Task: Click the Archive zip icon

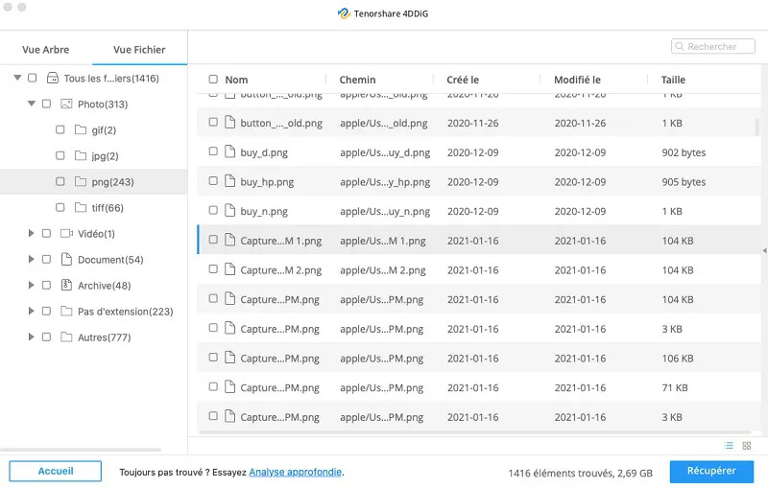Action: [66, 285]
